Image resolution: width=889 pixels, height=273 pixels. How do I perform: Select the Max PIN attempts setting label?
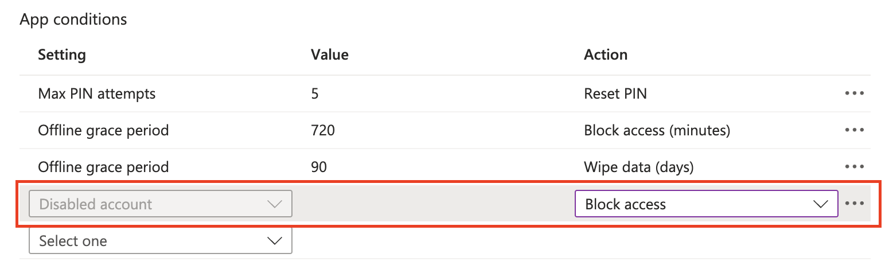pyautogui.click(x=96, y=93)
